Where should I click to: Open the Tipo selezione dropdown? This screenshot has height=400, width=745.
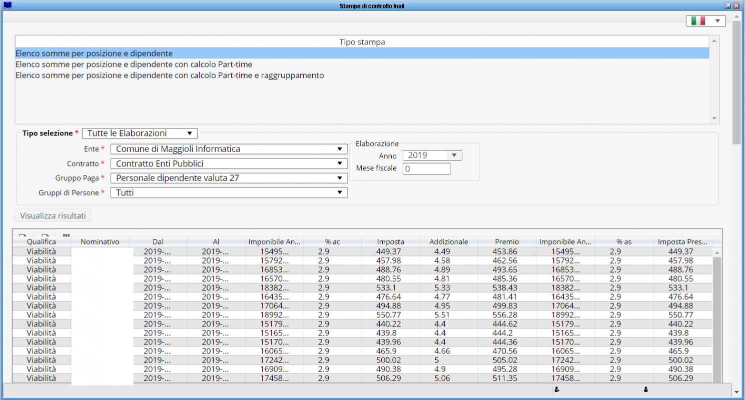(x=140, y=133)
